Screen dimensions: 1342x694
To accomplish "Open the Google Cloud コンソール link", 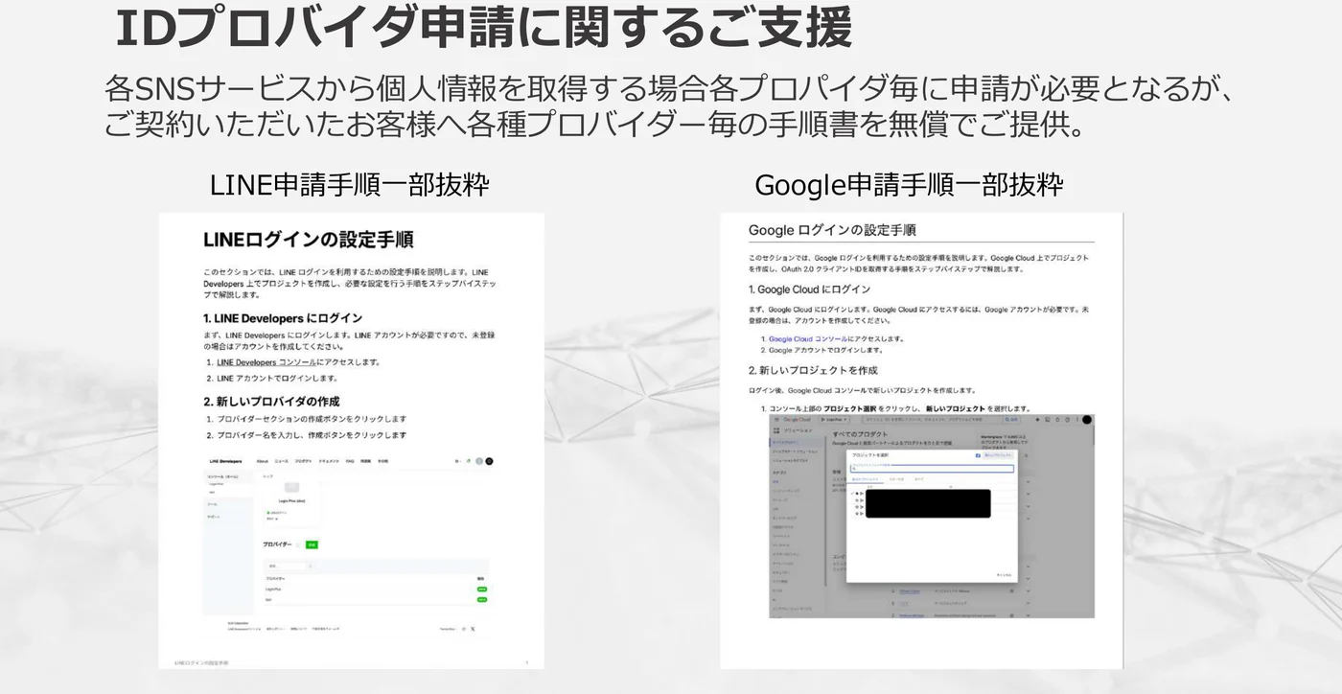I will (808, 339).
